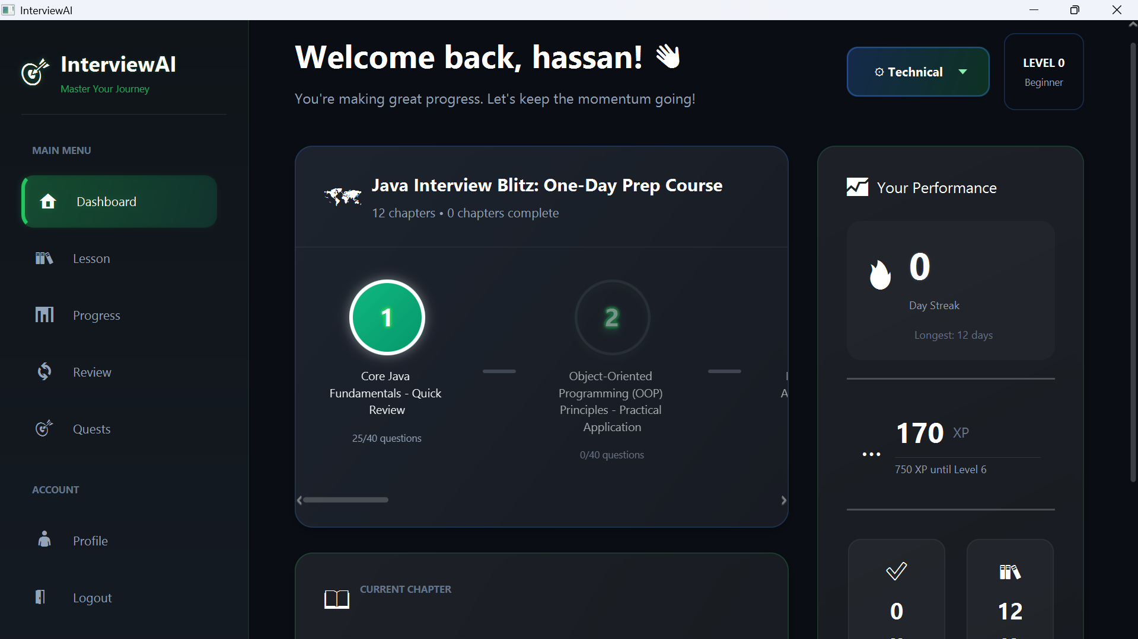Go to Lesson menu item
The height and width of the screenshot is (639, 1138).
pyautogui.click(x=119, y=258)
